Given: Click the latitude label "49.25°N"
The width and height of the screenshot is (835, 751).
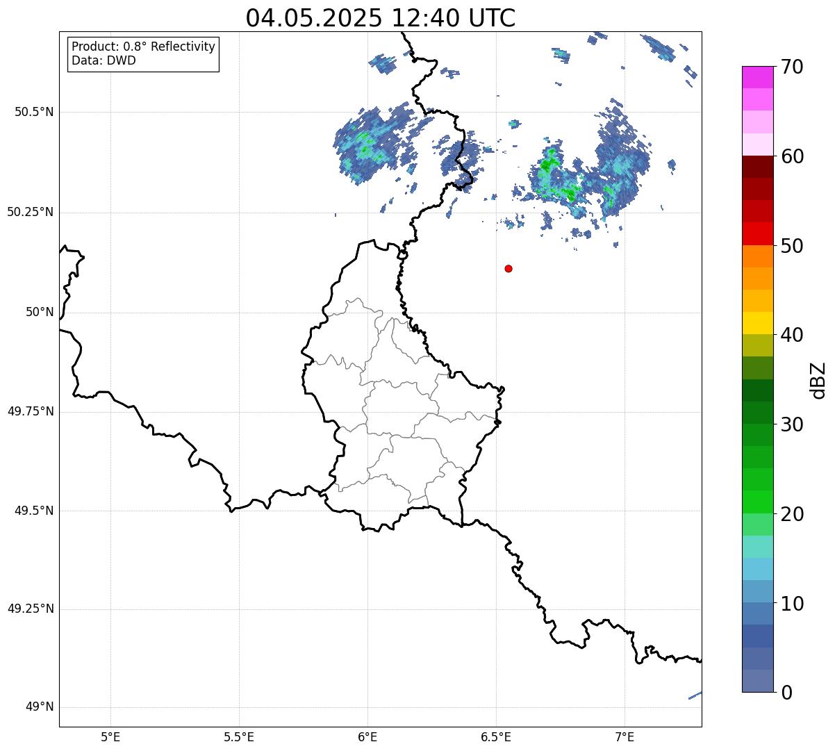Looking at the screenshot, I should [x=31, y=609].
